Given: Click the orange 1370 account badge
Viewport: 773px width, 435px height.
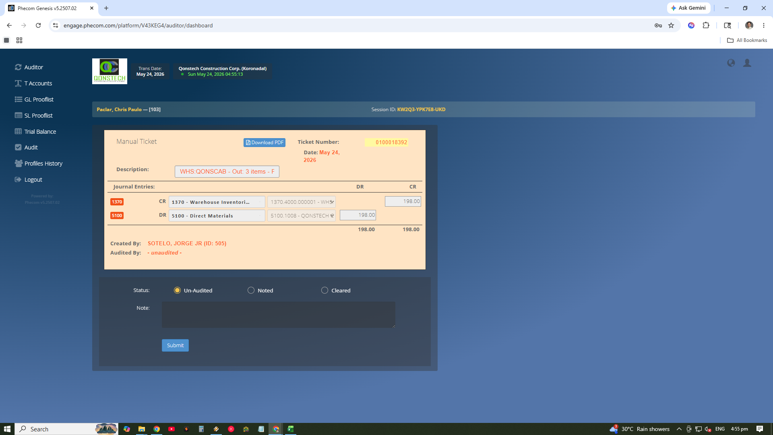Looking at the screenshot, I should pyautogui.click(x=117, y=202).
